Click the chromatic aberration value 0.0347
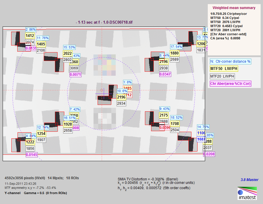 coord(165,74)
